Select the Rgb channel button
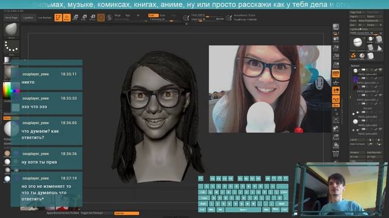389x218 pixels. pos(128,16)
